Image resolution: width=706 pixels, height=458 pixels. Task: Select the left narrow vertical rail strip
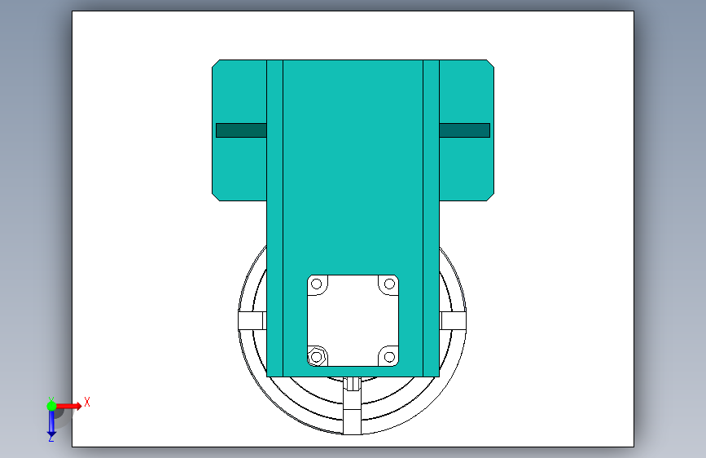[x=274, y=218]
